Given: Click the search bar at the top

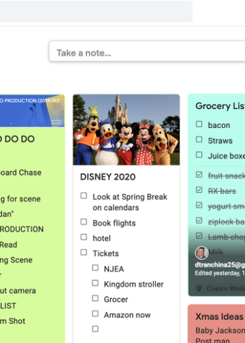Looking at the screenshot, I should point(96,11).
